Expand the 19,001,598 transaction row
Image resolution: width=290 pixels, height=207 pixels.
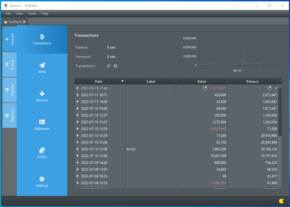pos(78,156)
